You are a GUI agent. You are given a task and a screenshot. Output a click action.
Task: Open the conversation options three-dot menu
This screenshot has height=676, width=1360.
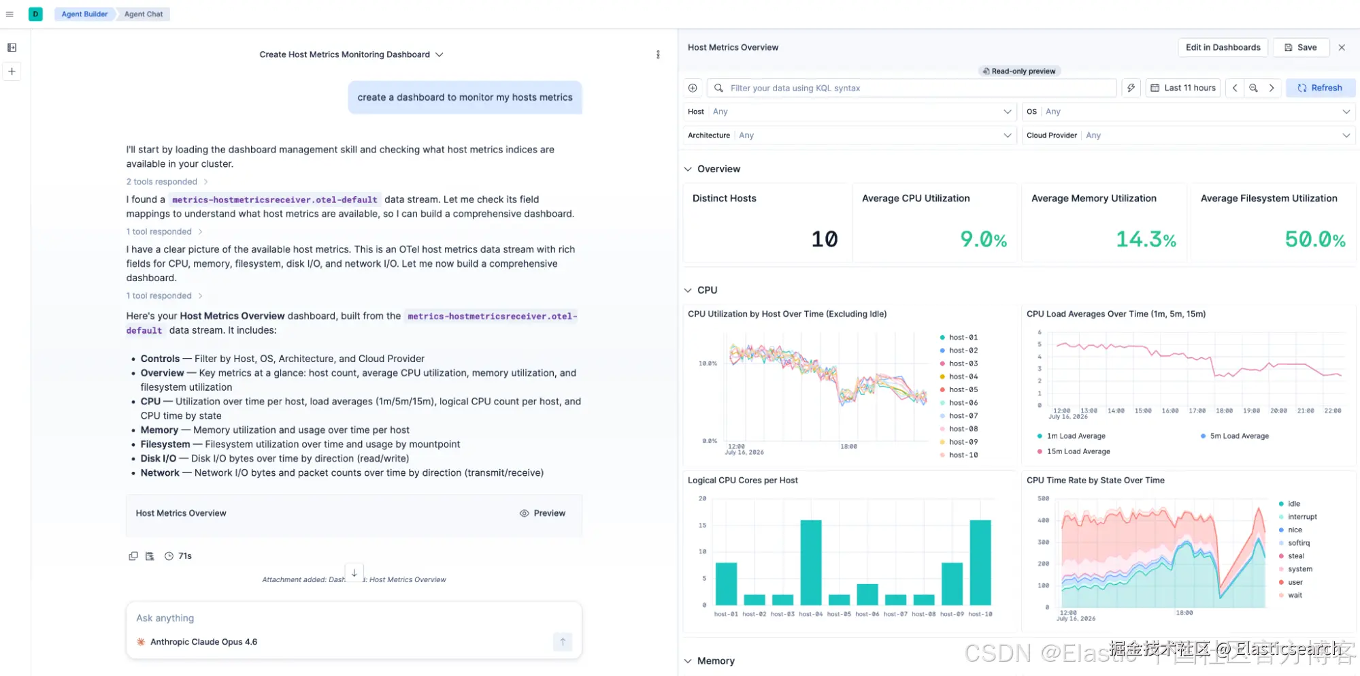658,54
